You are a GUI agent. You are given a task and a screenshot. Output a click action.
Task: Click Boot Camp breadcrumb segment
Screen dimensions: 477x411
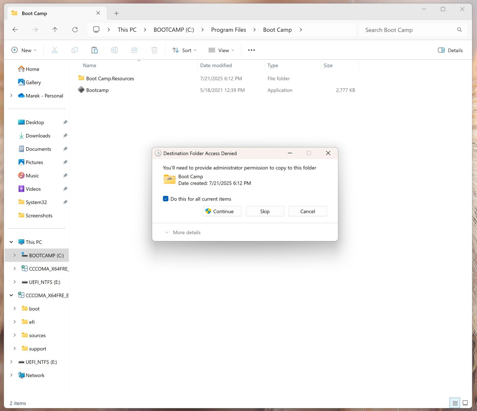(x=277, y=30)
